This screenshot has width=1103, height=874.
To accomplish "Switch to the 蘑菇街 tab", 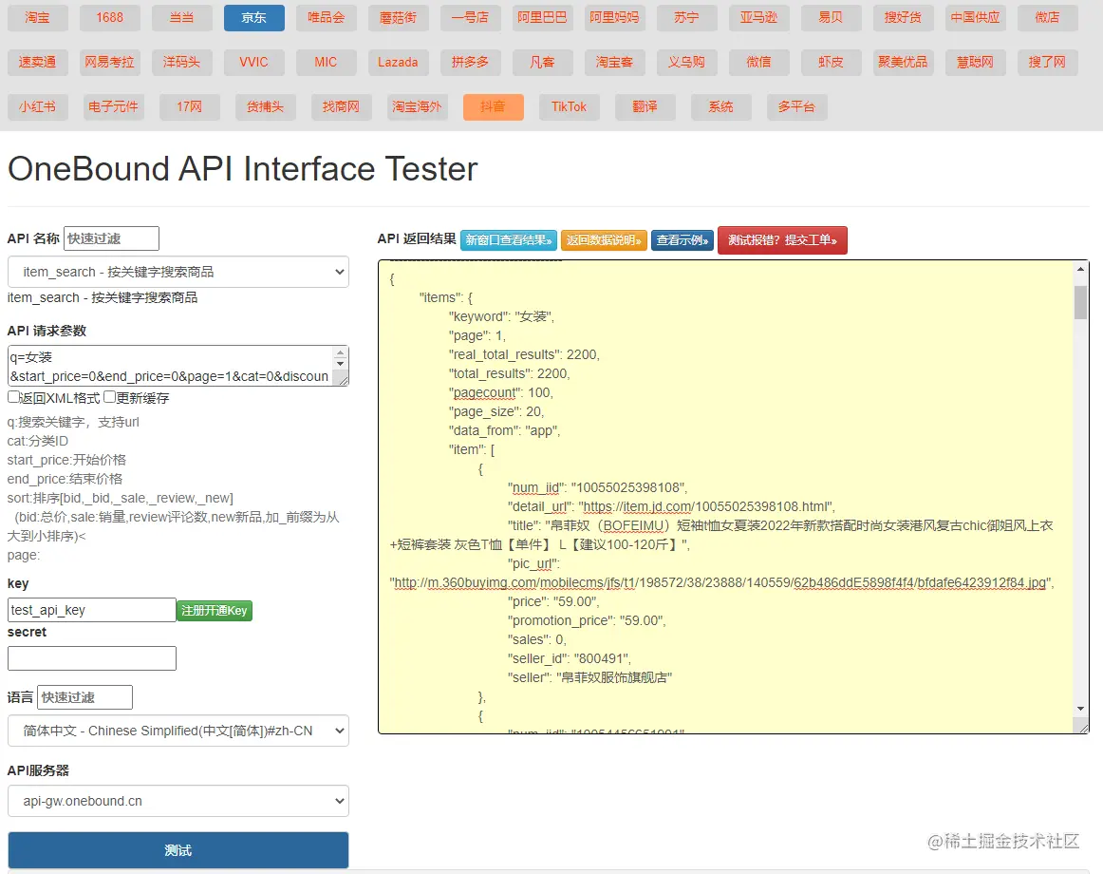I will click(x=398, y=18).
